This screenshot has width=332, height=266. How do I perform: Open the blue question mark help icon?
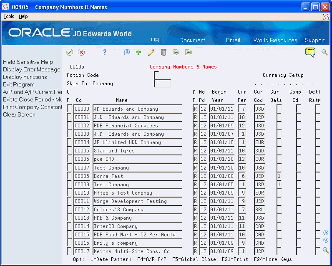tap(105, 52)
